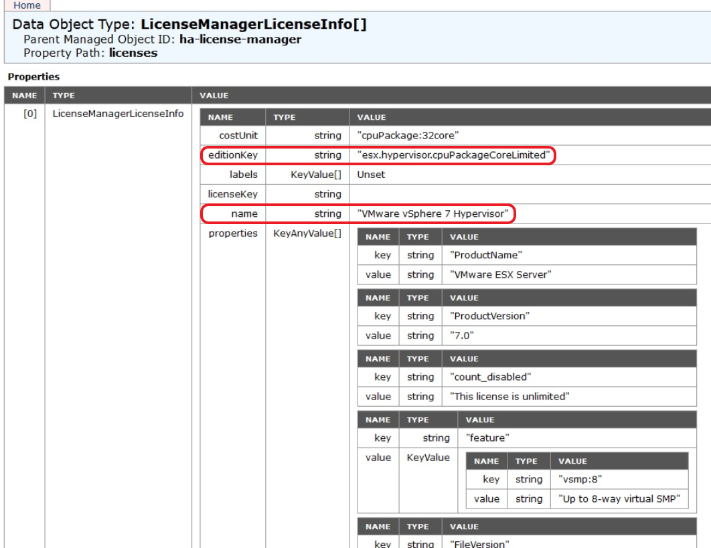Click the LicenseManagerLicenseInfo[] page title

pyautogui.click(x=253, y=25)
